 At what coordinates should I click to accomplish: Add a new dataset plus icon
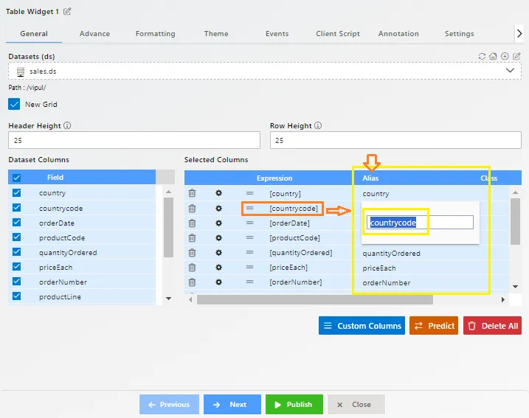pyautogui.click(x=505, y=56)
